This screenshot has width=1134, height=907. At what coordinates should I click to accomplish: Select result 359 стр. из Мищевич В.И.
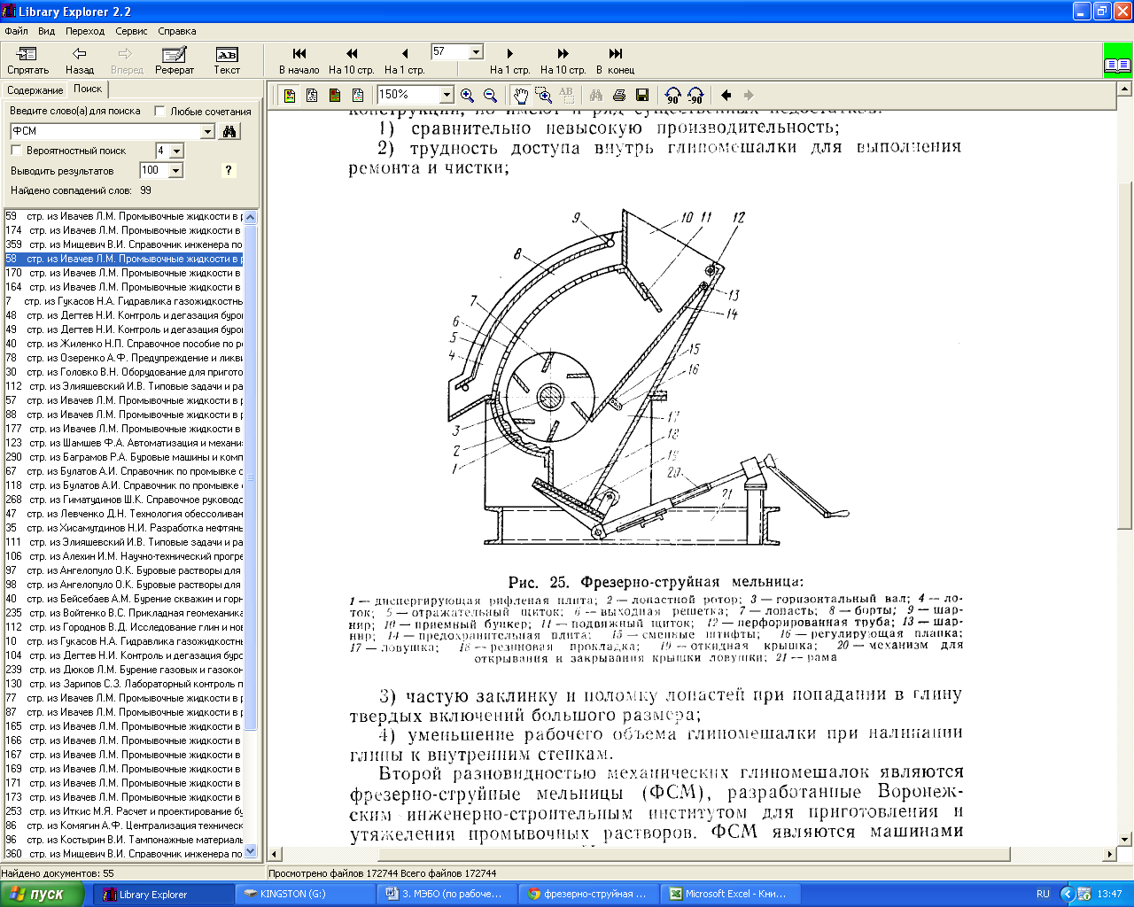123,244
